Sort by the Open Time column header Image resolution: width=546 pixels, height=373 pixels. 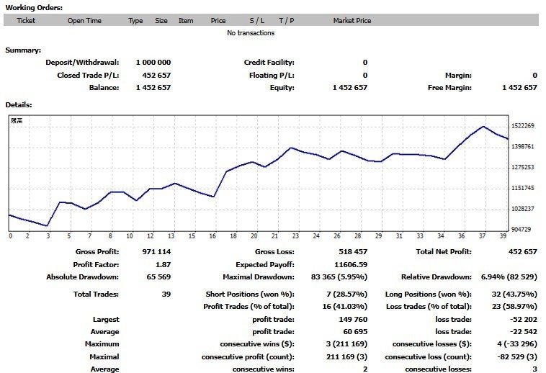pos(84,21)
